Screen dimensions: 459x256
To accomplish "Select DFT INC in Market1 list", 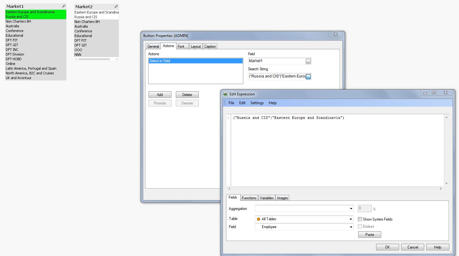I will point(36,50).
